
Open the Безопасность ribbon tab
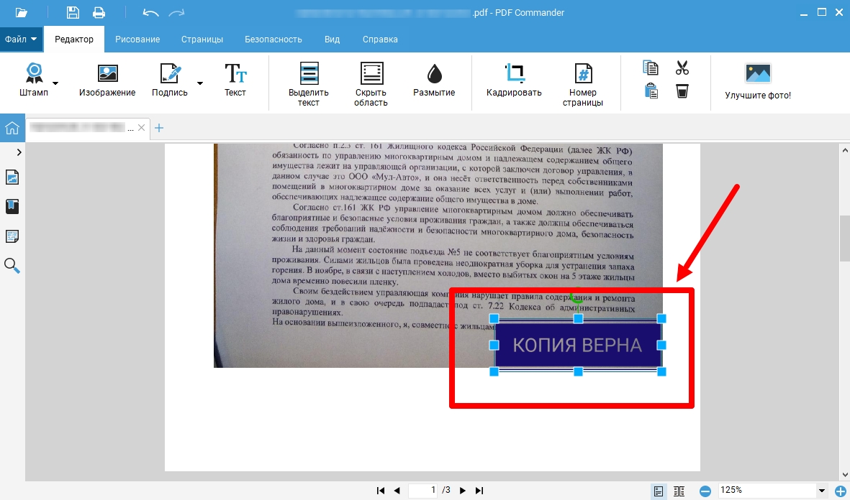coord(273,40)
